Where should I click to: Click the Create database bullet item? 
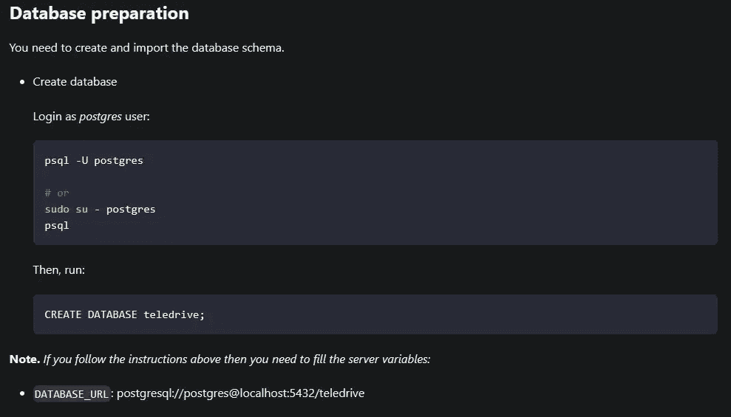pos(75,82)
